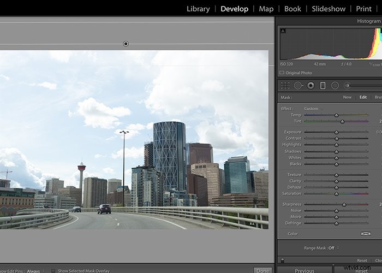Click Reset in the mask panel

(x=362, y=260)
